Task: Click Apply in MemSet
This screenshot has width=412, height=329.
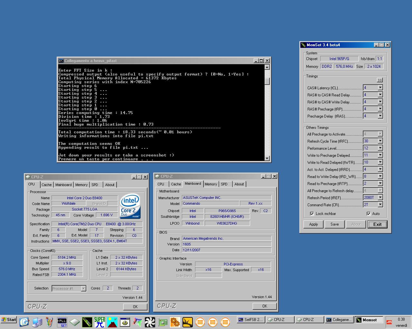Action: [314, 224]
